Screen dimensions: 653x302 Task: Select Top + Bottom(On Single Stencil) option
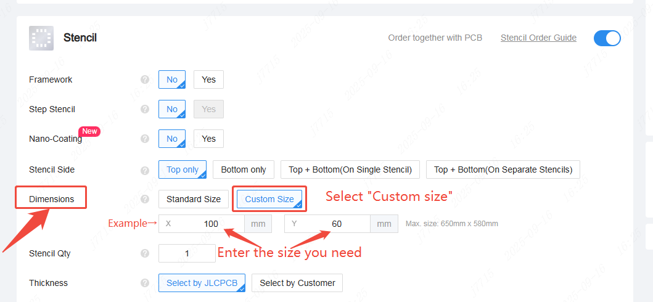pyautogui.click(x=350, y=169)
